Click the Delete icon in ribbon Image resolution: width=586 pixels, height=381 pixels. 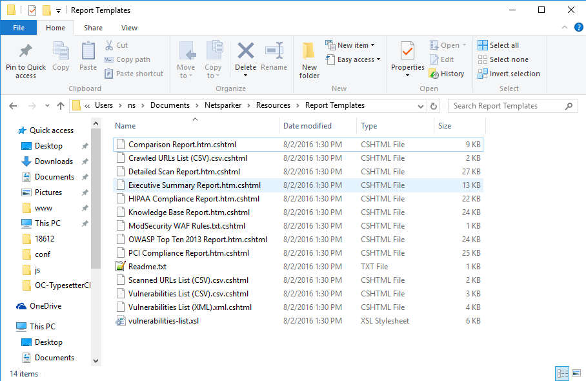(x=245, y=52)
